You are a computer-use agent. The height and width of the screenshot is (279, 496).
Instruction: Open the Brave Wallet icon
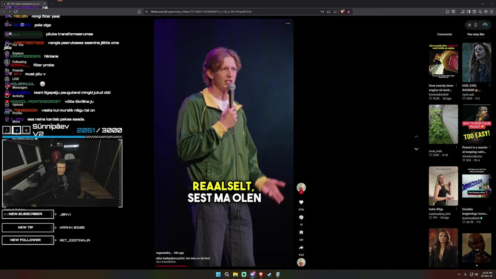coord(474,12)
